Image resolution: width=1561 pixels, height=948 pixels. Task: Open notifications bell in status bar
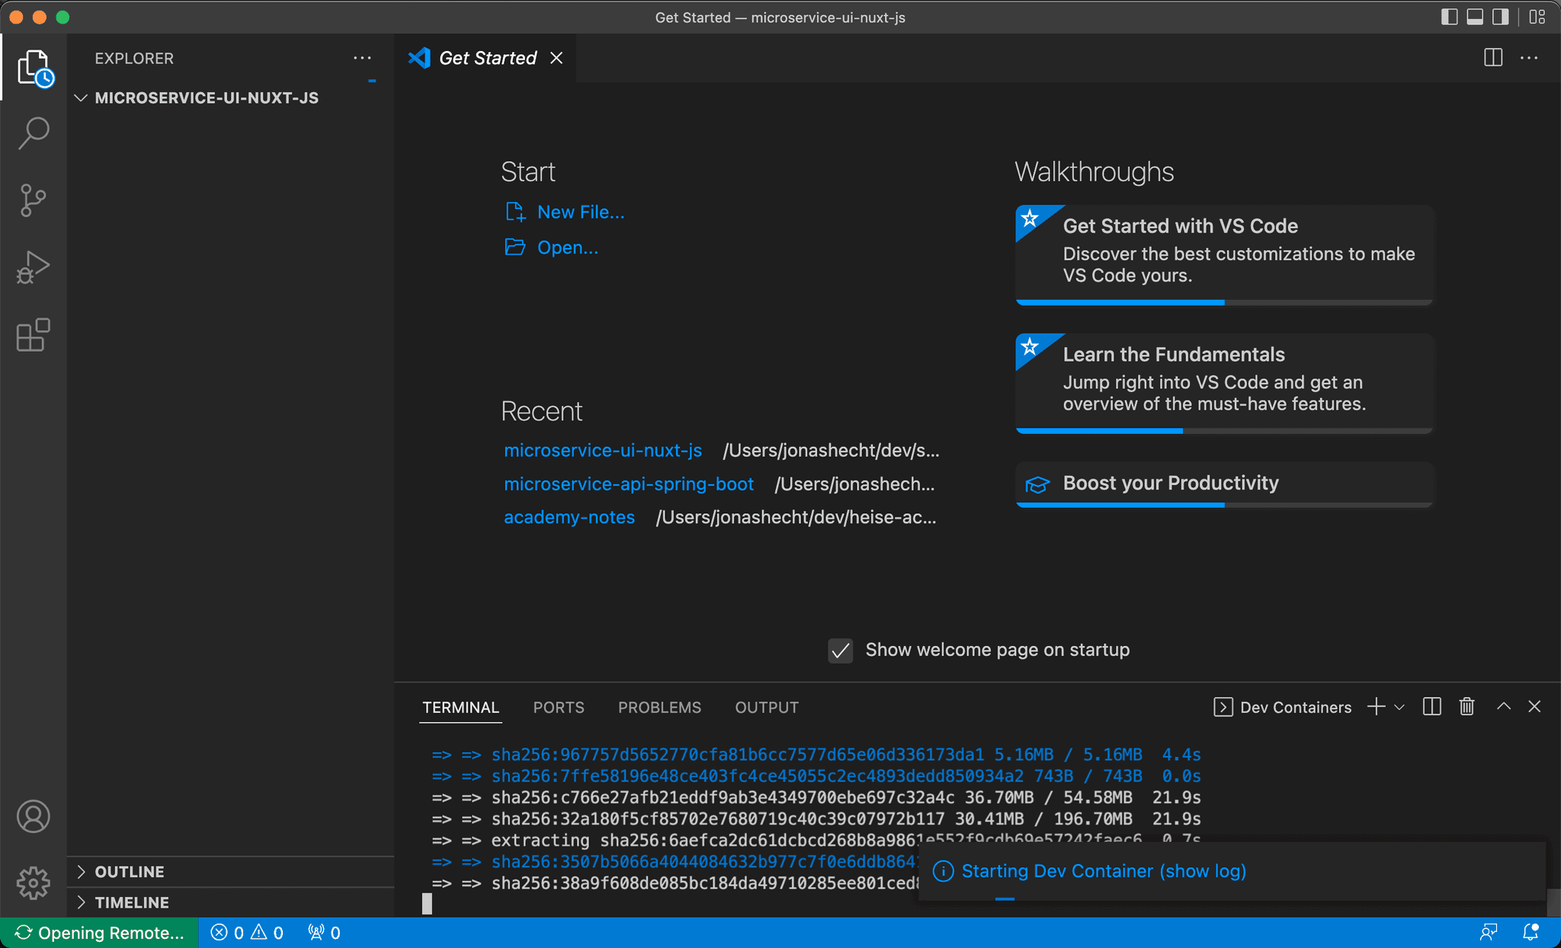pos(1530,933)
